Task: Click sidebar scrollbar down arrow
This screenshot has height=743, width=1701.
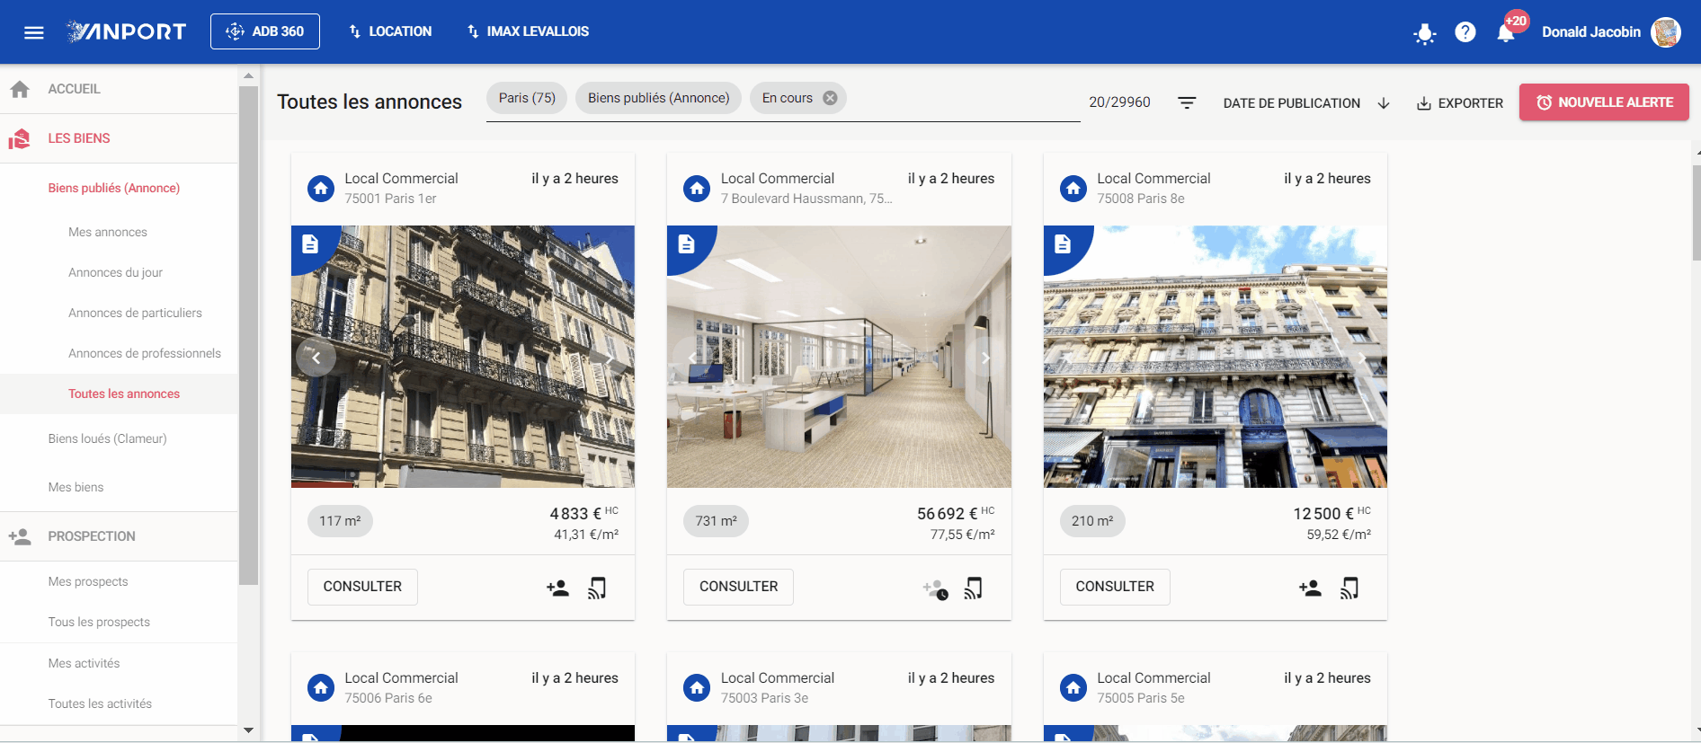Action: [x=249, y=730]
